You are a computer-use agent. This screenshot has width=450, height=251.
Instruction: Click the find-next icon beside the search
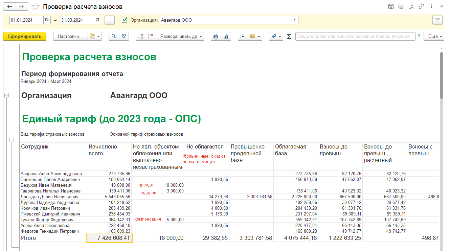point(124,36)
